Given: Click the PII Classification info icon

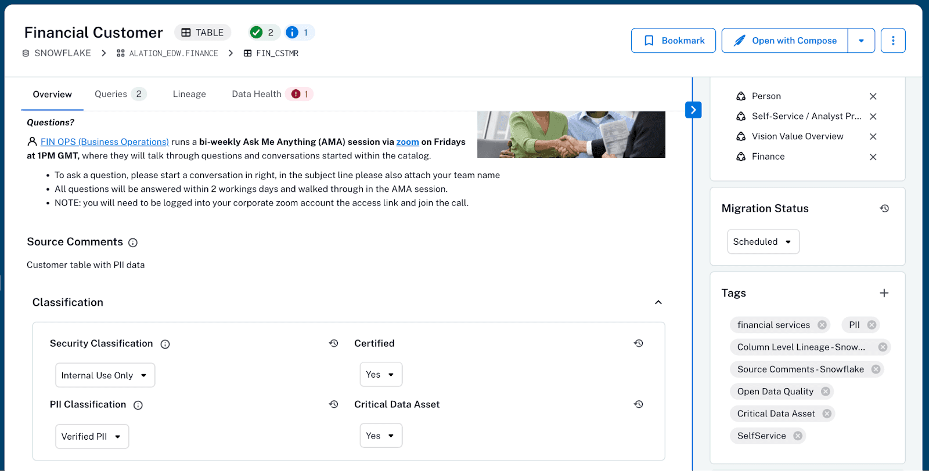Looking at the screenshot, I should tap(138, 405).
